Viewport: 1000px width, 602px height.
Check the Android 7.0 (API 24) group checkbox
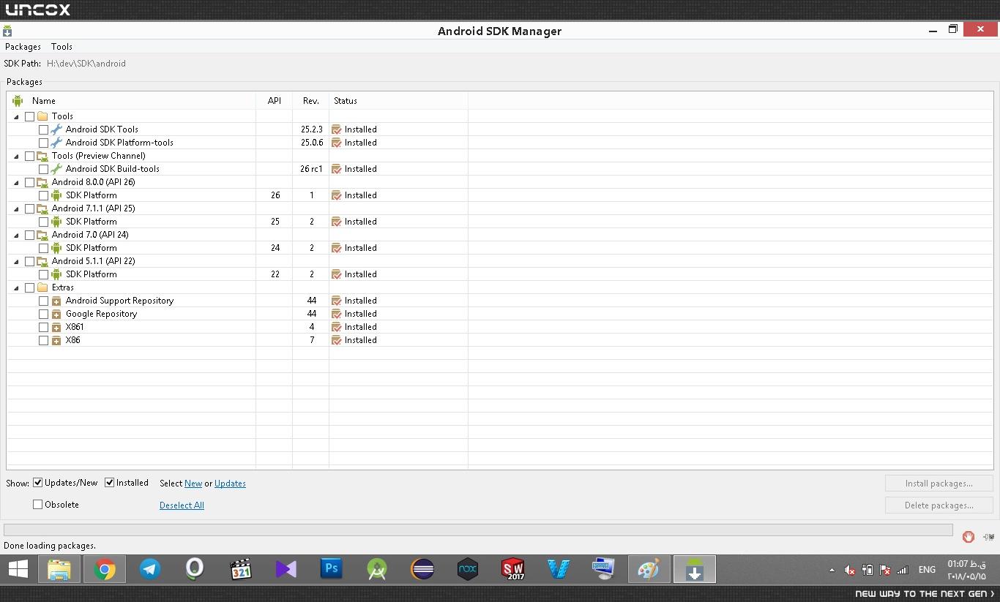pos(29,235)
